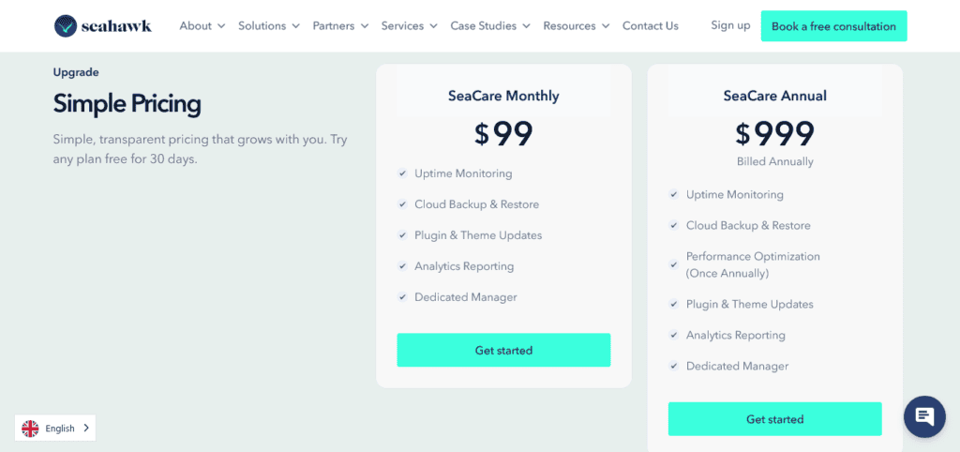The width and height of the screenshot is (960, 452).
Task: Click Analytics Reporting checkmark in Annual plan
Action: (x=673, y=336)
